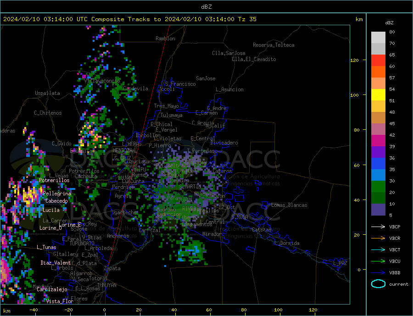Click the 'current' legend label
The width and height of the screenshot is (413, 316).
[x=399, y=284]
